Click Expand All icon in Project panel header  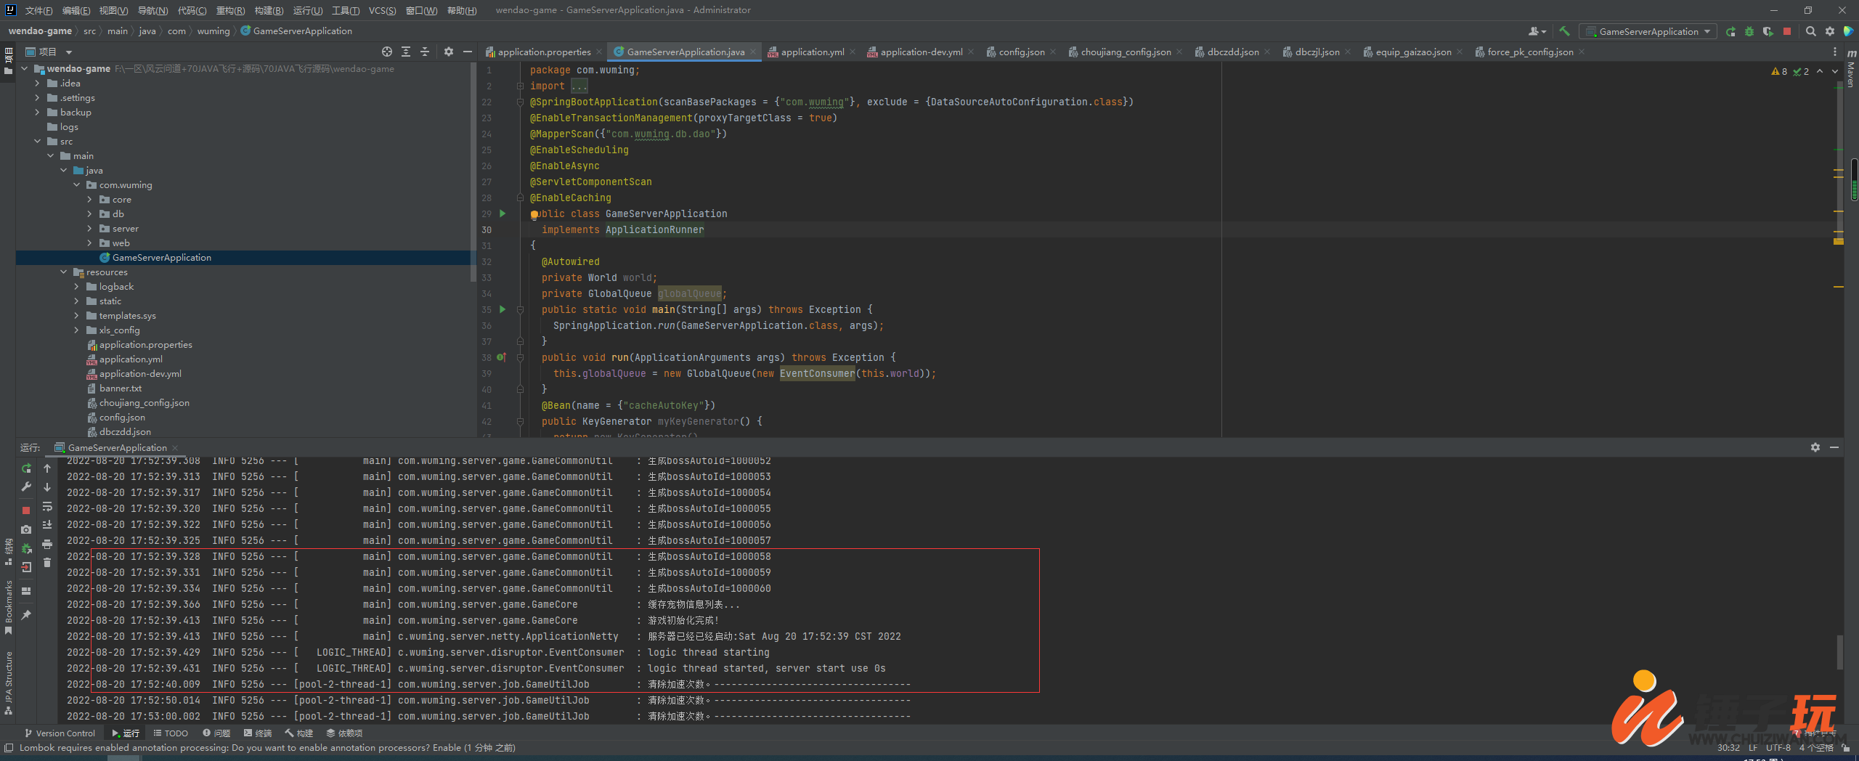pyautogui.click(x=406, y=52)
